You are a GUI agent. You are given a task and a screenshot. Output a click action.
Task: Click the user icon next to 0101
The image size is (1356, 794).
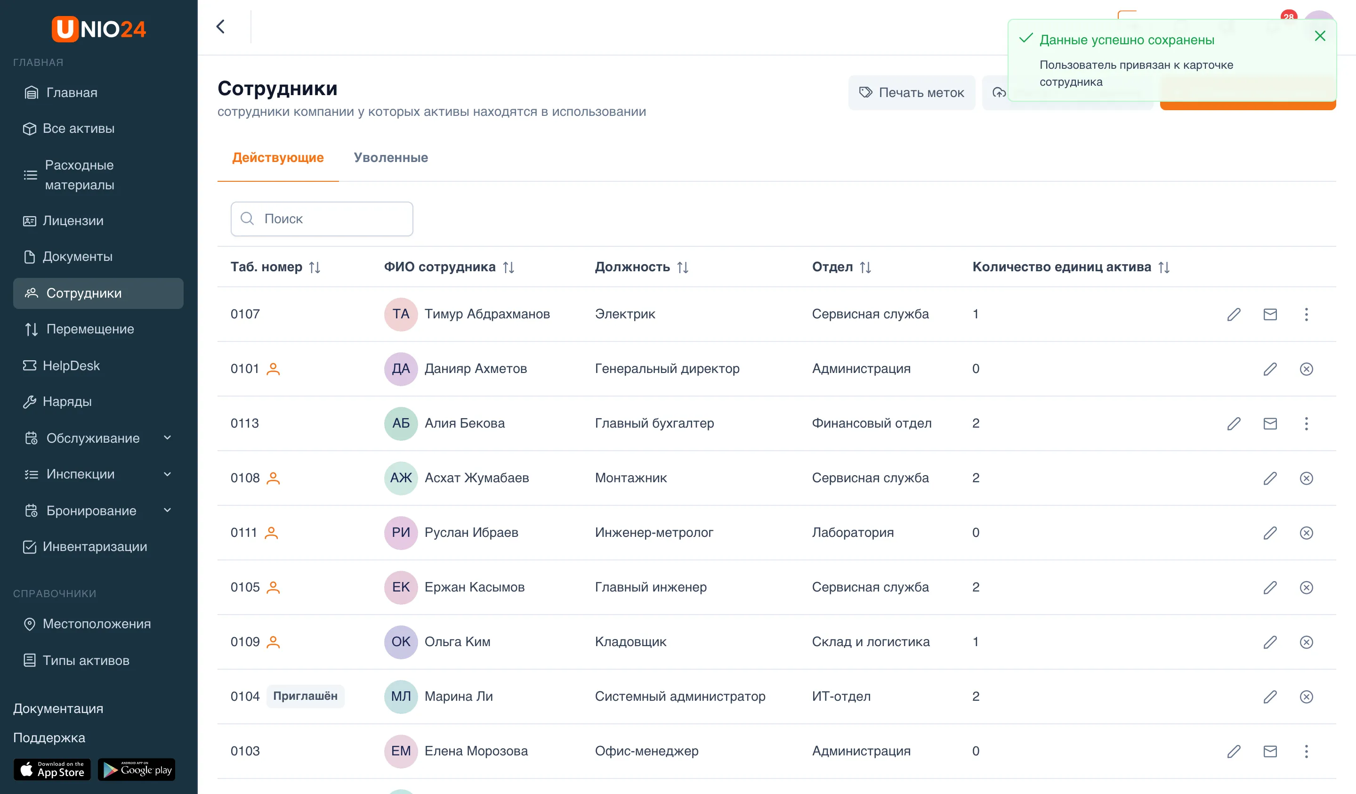(274, 369)
